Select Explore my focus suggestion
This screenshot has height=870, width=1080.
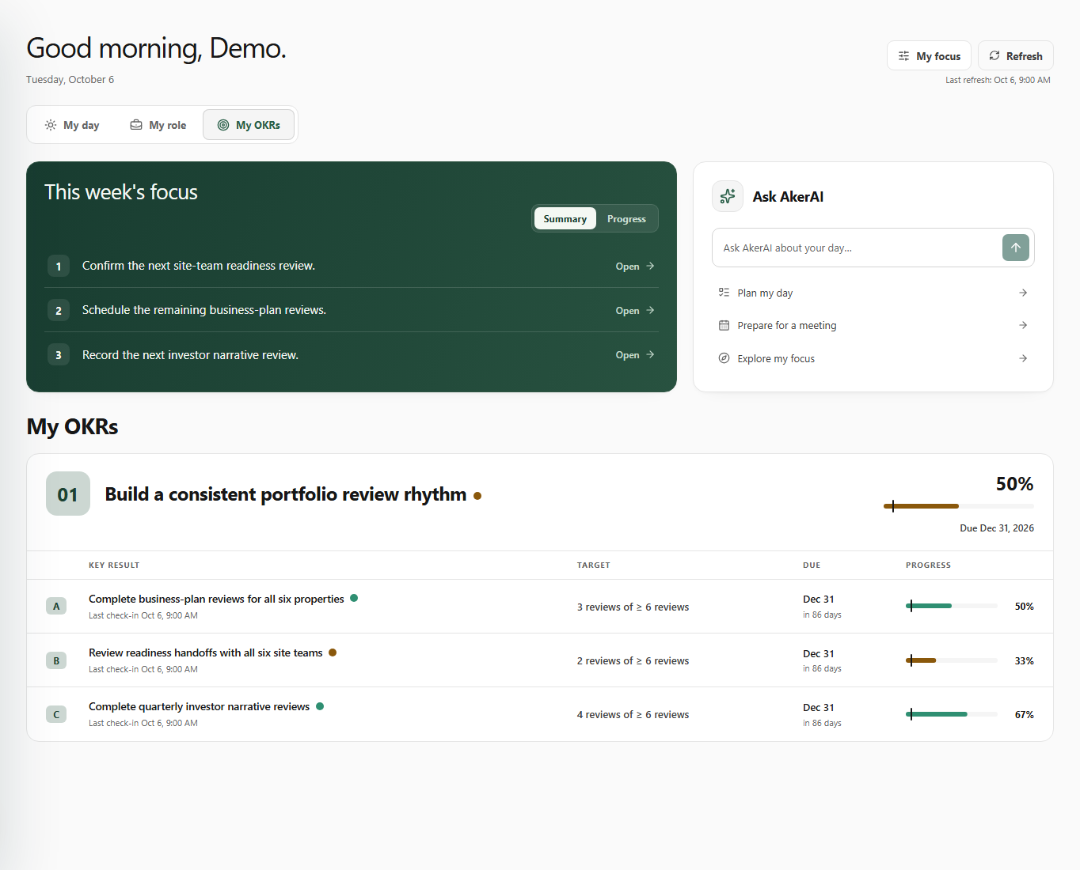point(873,358)
